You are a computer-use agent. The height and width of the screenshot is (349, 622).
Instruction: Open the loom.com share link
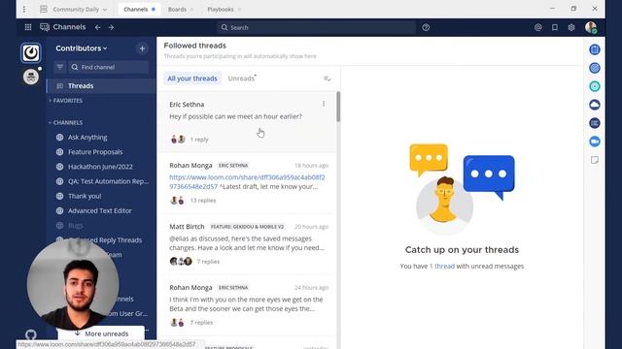(x=247, y=181)
